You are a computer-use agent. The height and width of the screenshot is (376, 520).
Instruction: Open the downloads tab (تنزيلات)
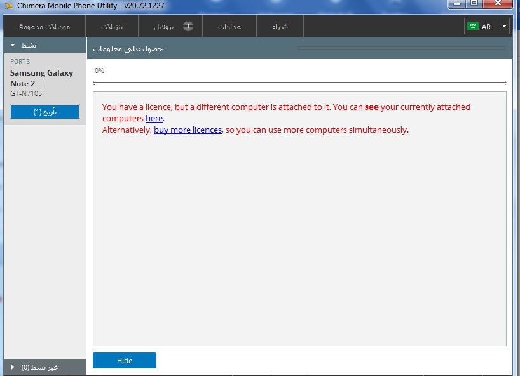[112, 27]
